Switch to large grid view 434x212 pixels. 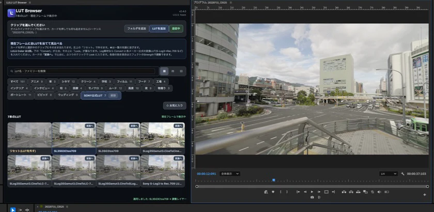pos(164,71)
